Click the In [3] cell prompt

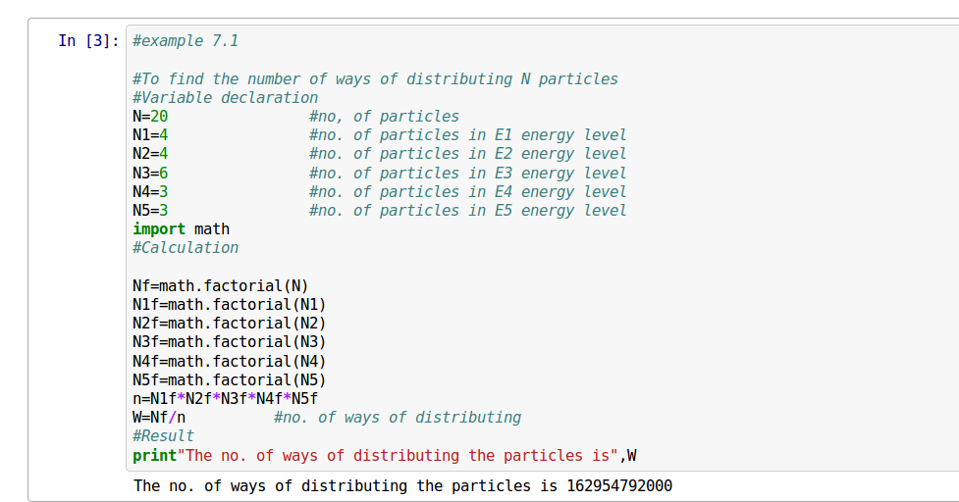pos(88,41)
